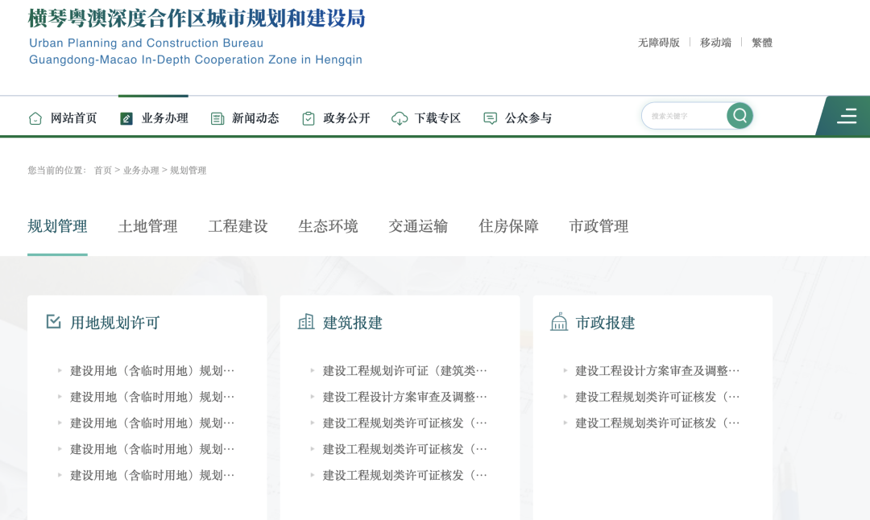The height and width of the screenshot is (520, 870).
Task: Switch to 繁體 traditional Chinese version
Action: 762,43
